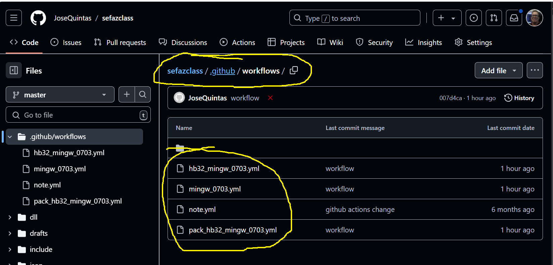Open the notifications inbox icon

pos(514,18)
